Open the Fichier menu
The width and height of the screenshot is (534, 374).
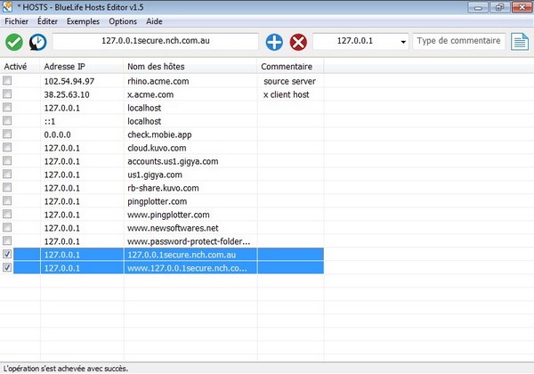coord(16,21)
